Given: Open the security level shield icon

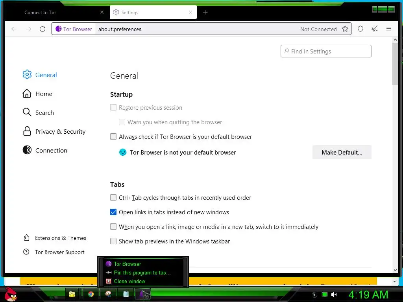Looking at the screenshot, I should 360,29.
